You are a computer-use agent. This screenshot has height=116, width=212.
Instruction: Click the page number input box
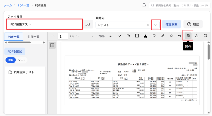tap(62, 36)
